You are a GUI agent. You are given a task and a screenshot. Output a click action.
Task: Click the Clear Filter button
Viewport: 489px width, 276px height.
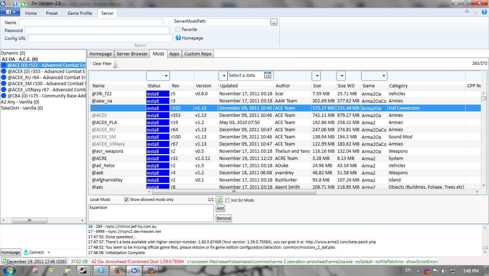tap(102, 64)
